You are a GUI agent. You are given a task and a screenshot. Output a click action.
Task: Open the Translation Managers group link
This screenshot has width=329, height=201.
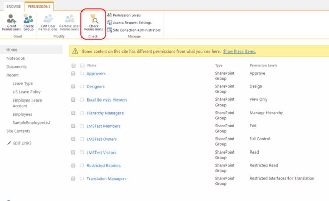pos(106,179)
